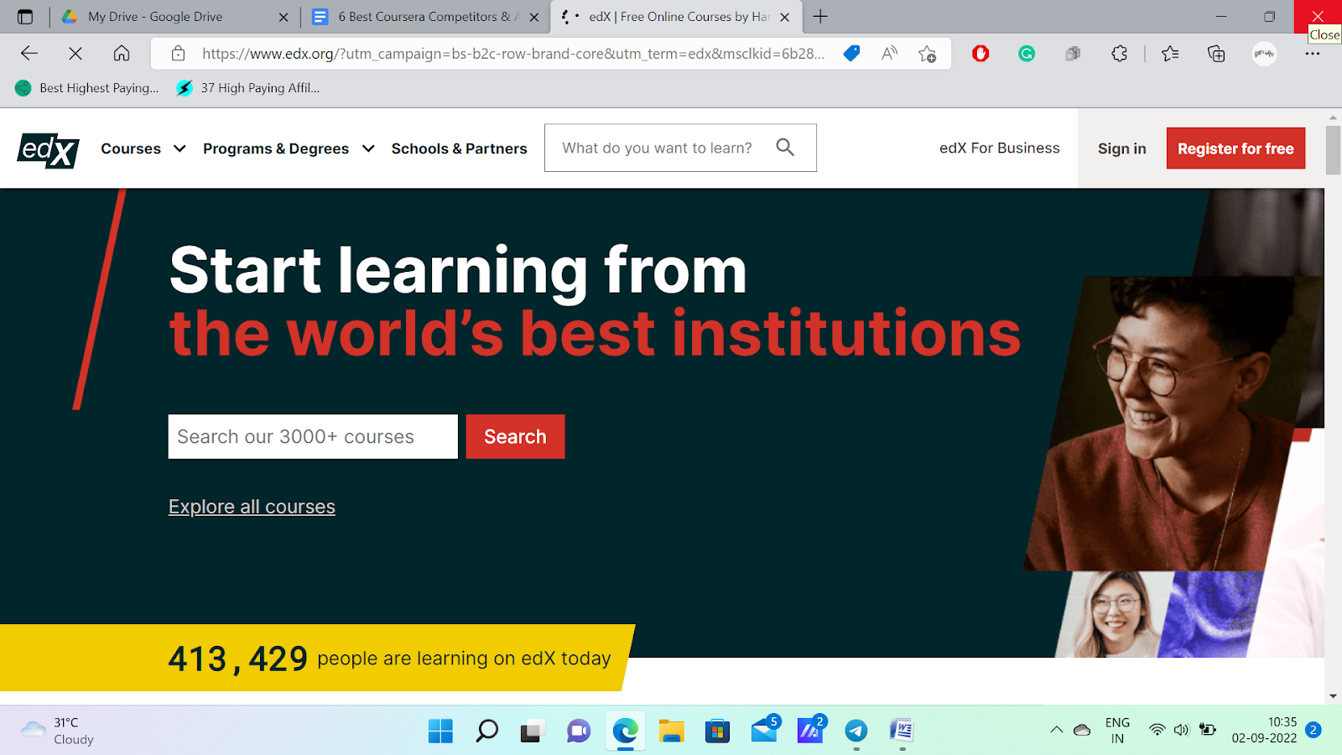1342x755 pixels.
Task: Open the Windows Start menu
Action: pyautogui.click(x=440, y=731)
